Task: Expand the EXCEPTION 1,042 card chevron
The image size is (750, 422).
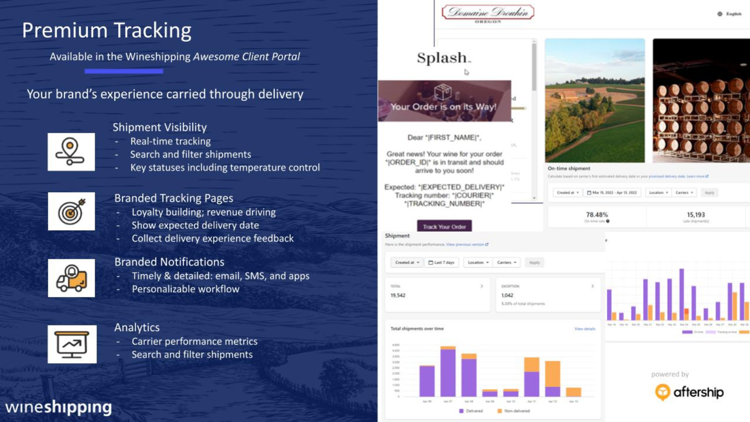Action: 592,286
